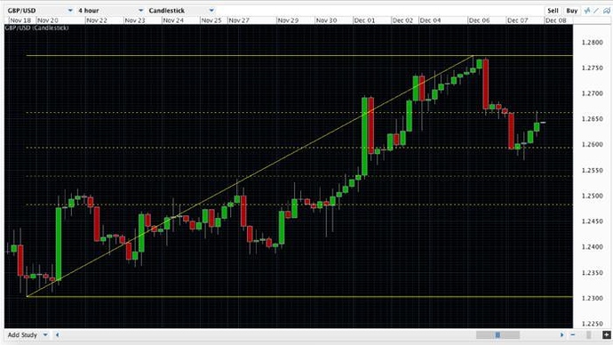The image size is (613, 345).
Task: Click the Sell button
Action: (553, 11)
